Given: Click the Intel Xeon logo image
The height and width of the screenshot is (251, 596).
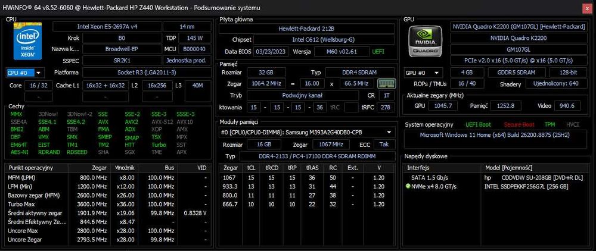Looking at the screenshot, I should point(27,41).
